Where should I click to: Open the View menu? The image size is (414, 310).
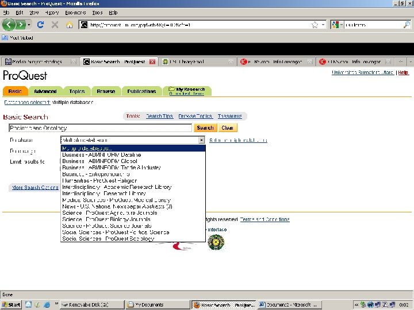(x=34, y=13)
